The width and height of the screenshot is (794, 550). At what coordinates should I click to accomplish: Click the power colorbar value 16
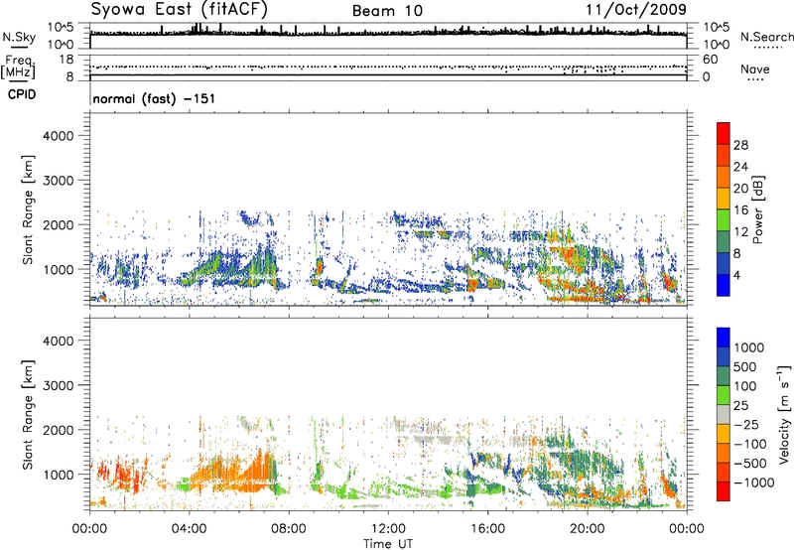tap(740, 209)
